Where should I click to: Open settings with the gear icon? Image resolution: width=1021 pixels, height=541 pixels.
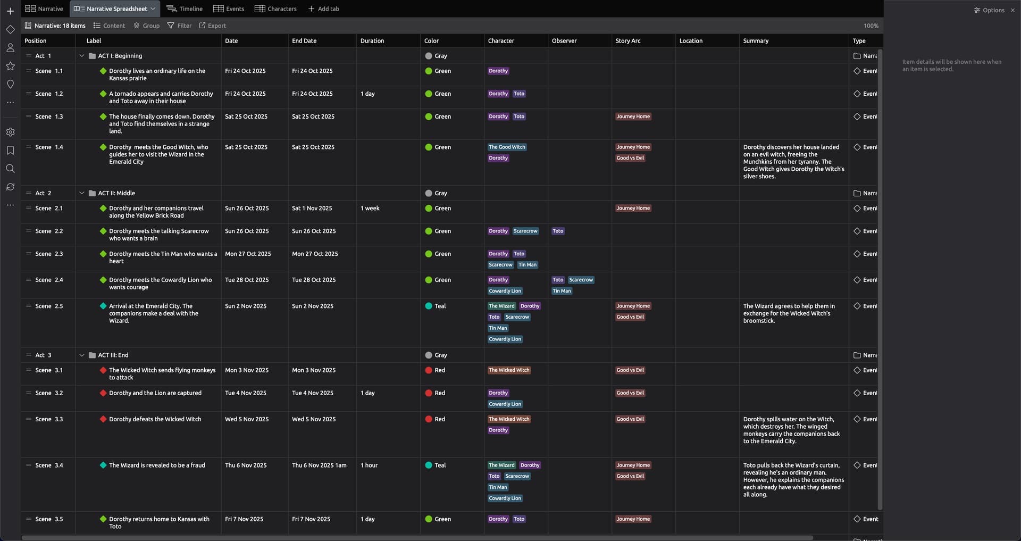(10, 132)
